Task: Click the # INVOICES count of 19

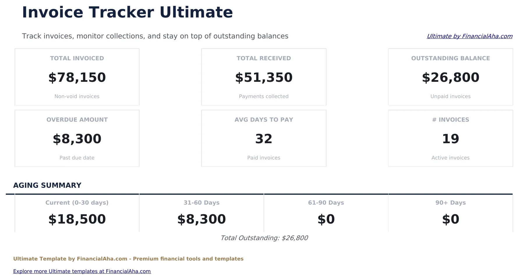Action: click(x=450, y=139)
